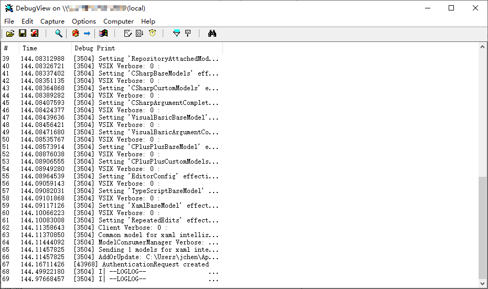Select row 63 'Common model for xaml' entry
The image size is (488, 289).
click(x=111, y=235)
